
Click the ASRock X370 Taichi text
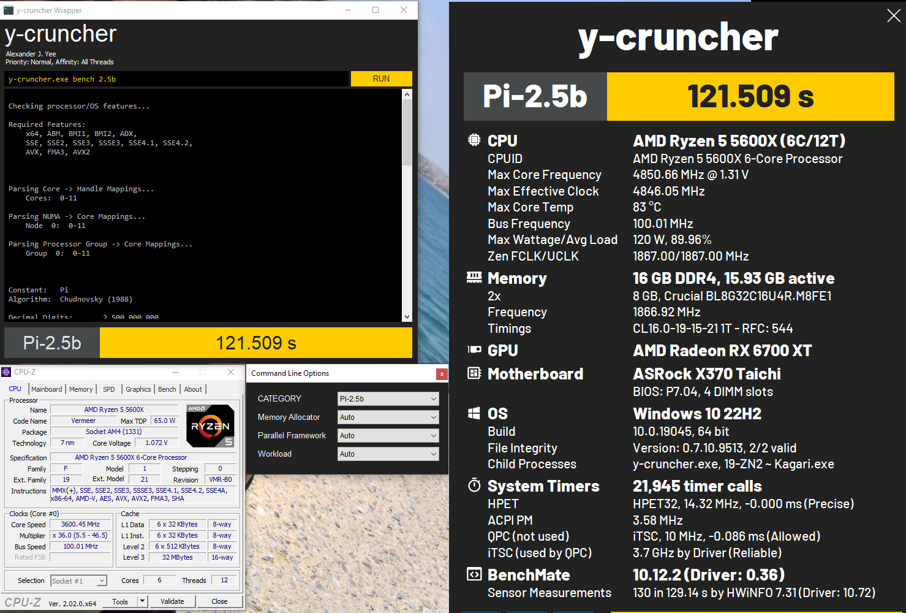click(707, 374)
